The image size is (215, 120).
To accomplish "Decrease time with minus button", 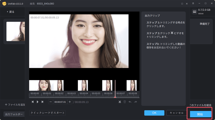I will (x=51, y=102).
